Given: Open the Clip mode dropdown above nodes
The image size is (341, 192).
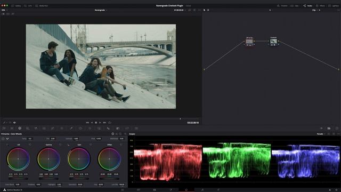Looking at the screenshot, I should point(315,10).
